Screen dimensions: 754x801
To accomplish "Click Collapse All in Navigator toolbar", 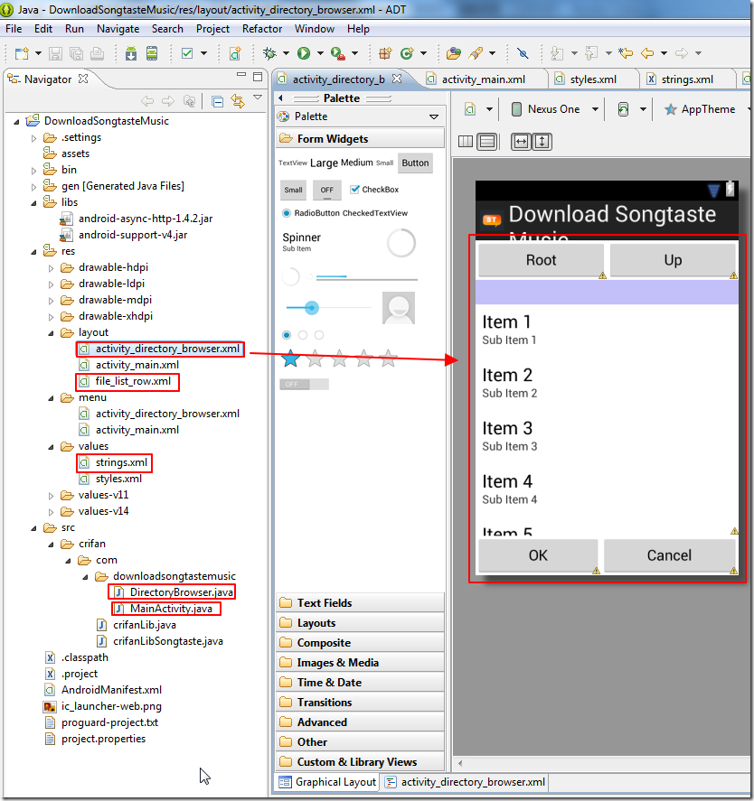I will click(217, 101).
